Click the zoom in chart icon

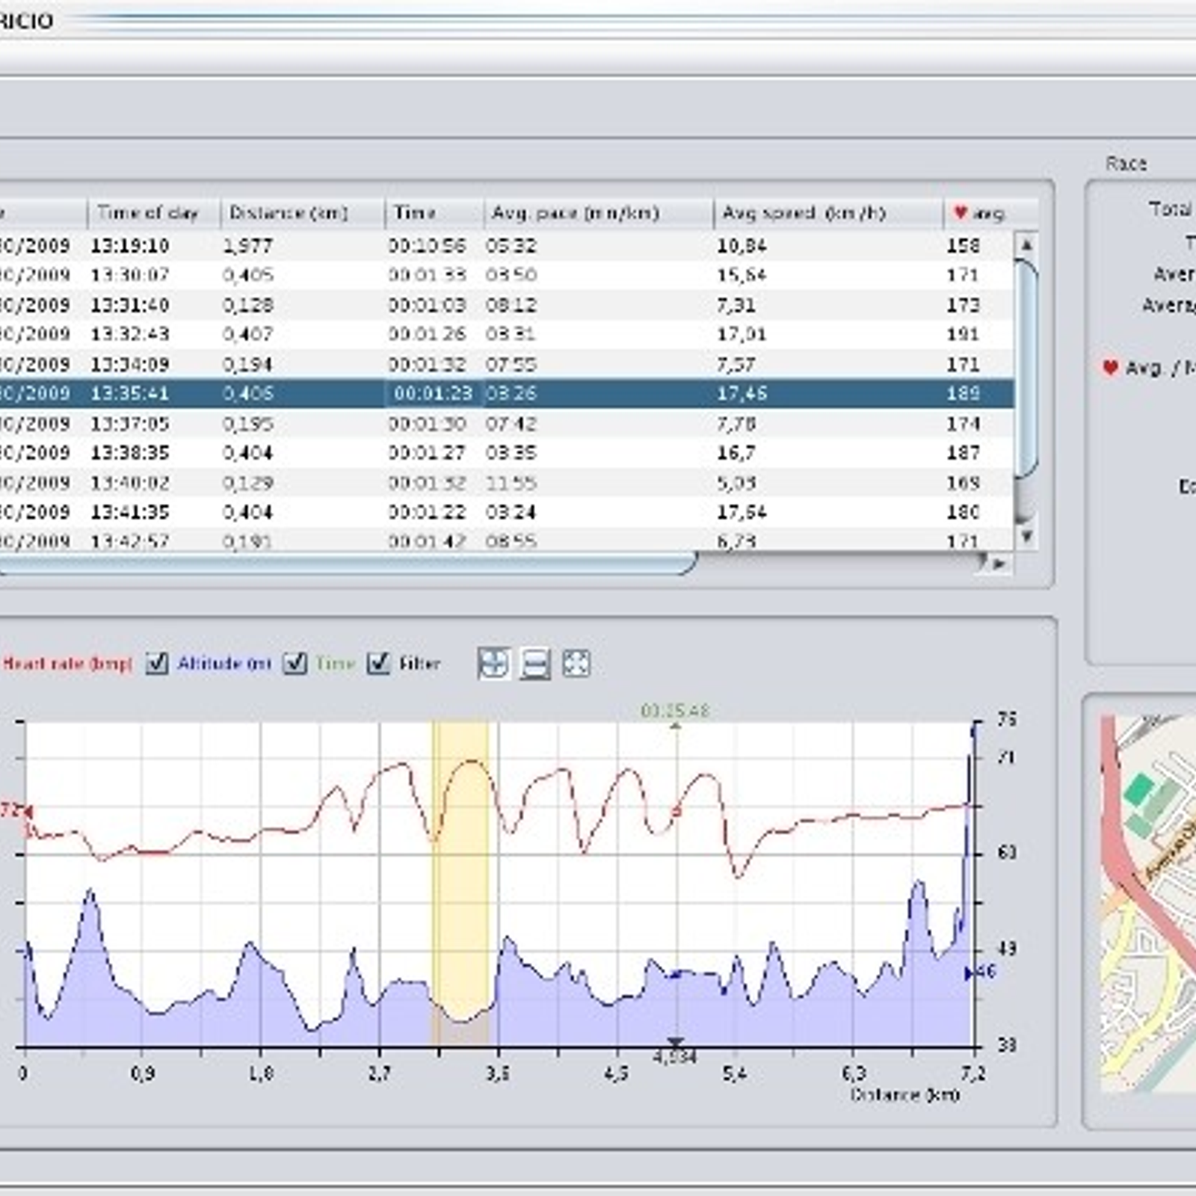[493, 663]
